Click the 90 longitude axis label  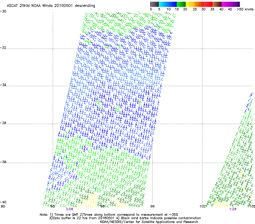tap(3, 206)
